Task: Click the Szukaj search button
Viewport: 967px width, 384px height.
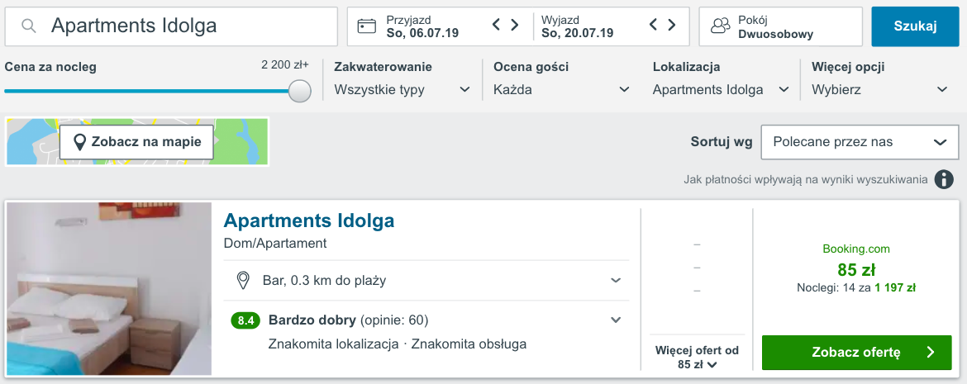Action: (x=915, y=26)
